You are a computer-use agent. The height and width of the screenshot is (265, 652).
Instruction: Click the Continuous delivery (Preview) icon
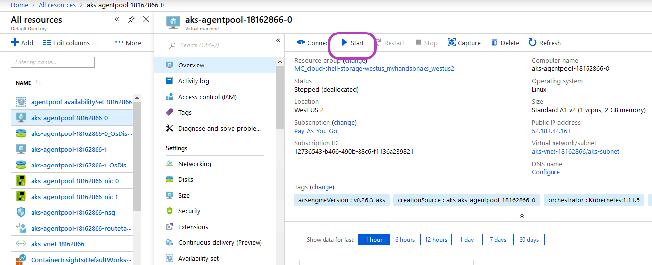click(170, 242)
